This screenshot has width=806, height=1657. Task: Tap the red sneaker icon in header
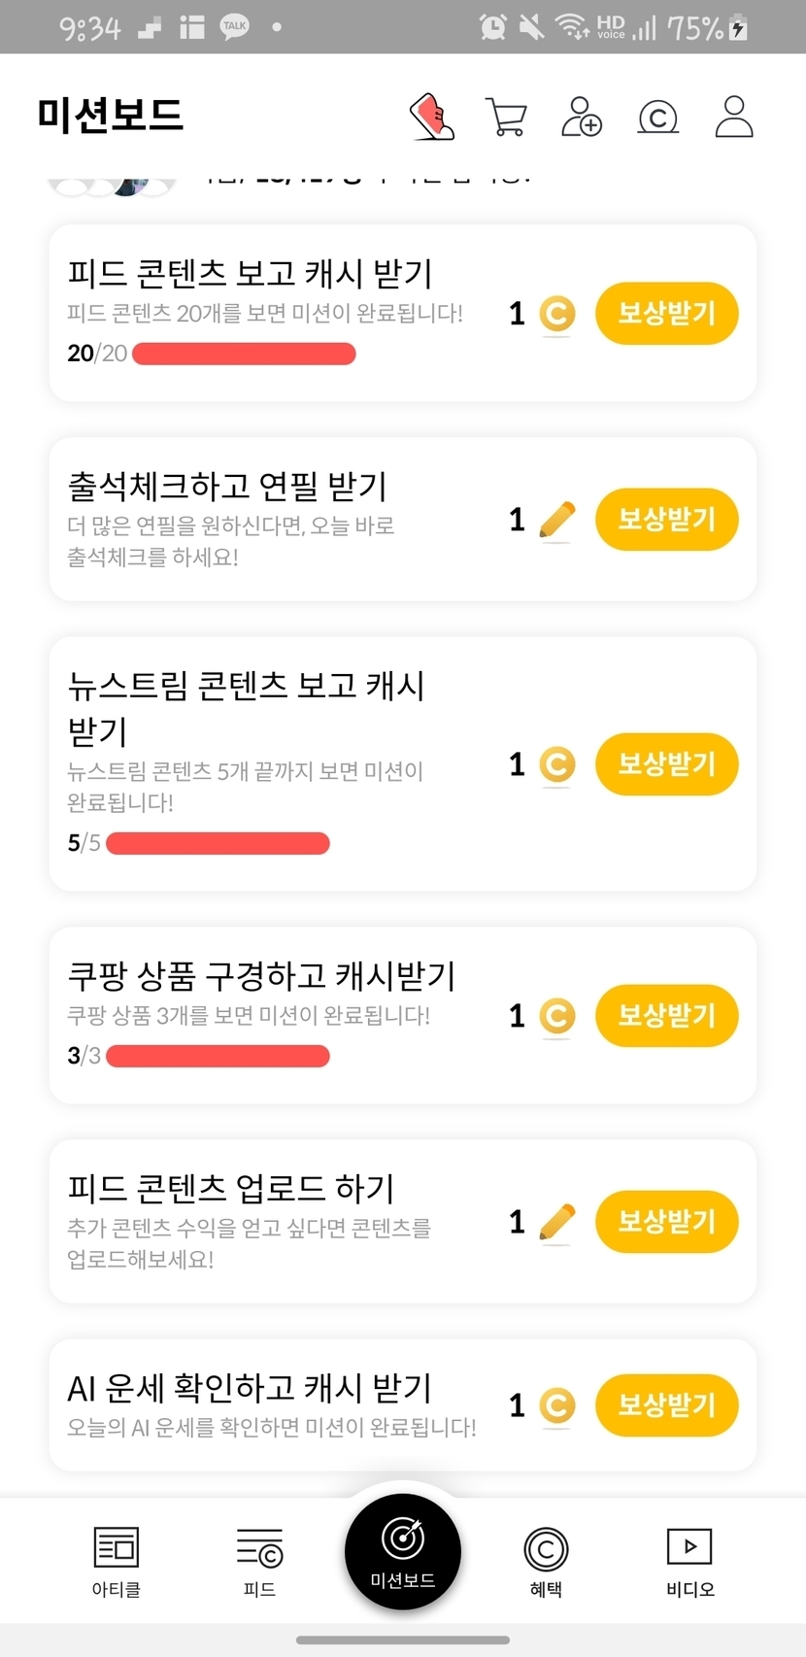432,117
